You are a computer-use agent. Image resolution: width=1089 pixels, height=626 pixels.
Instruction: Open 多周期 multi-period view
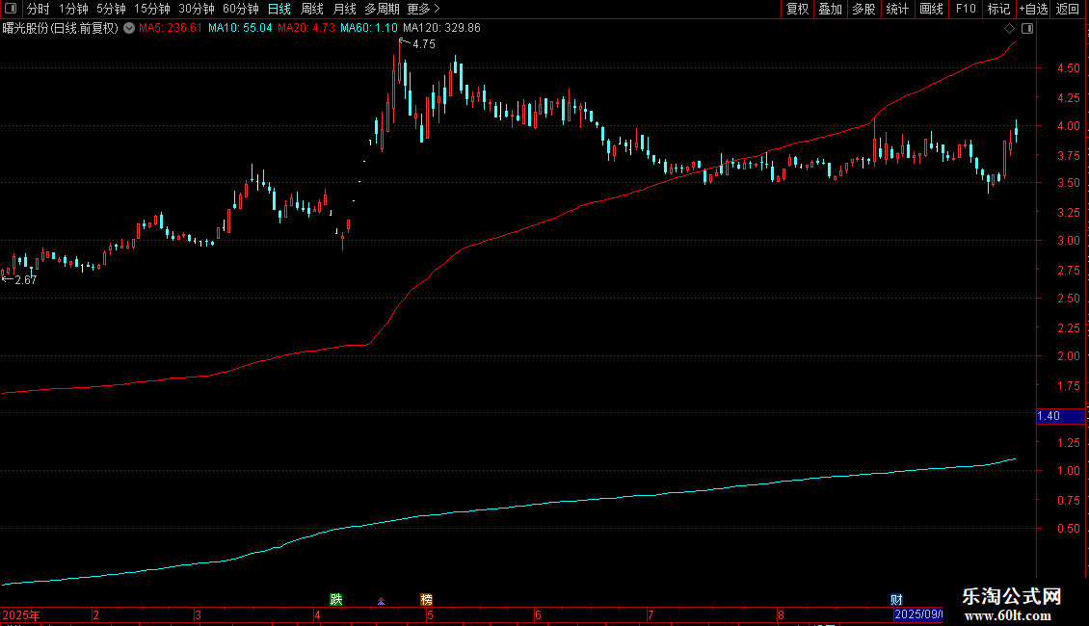pos(382,9)
